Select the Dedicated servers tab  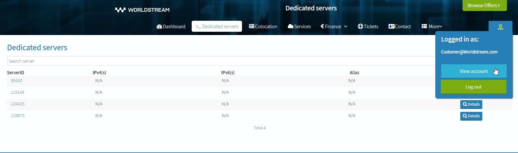point(217,27)
